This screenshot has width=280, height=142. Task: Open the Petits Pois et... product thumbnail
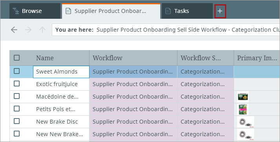243,109
